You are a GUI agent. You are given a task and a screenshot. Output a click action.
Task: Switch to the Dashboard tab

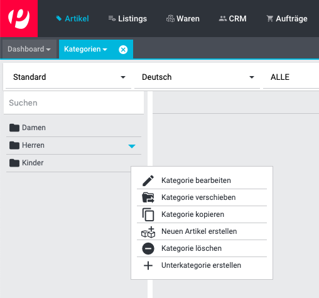click(x=30, y=49)
